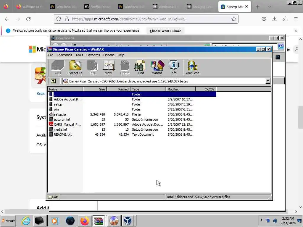Go back with Firefox back arrow
The width and height of the screenshot is (303, 227).
coord(7,19)
